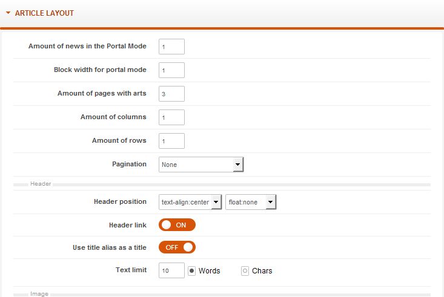Select the Words radio button
The image size is (444, 297).
point(191,271)
